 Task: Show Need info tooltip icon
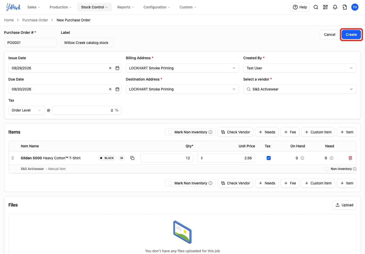point(332,158)
